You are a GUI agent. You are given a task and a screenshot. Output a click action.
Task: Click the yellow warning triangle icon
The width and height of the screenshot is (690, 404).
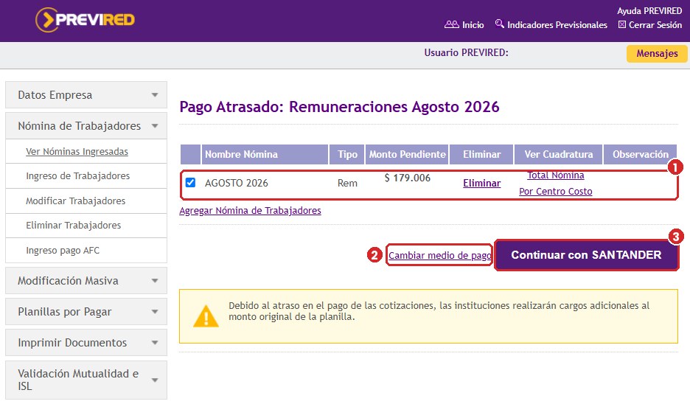tap(206, 316)
